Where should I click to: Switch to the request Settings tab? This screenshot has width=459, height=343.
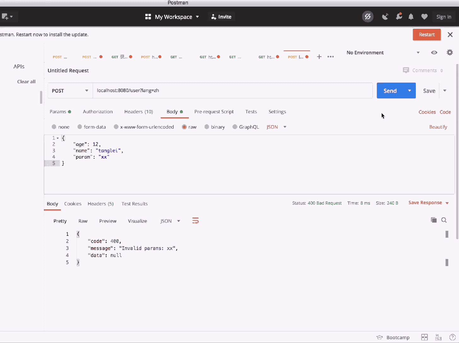tap(277, 112)
